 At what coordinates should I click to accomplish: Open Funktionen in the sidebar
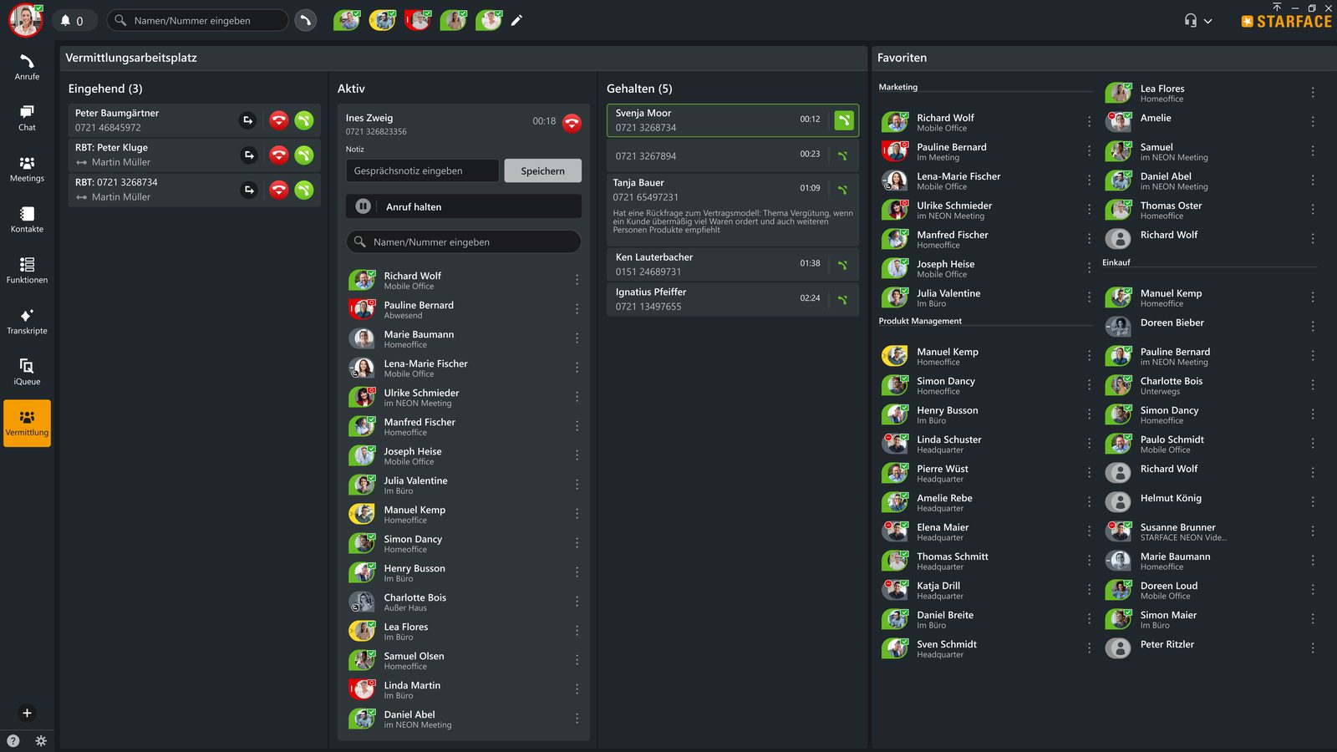(x=27, y=271)
